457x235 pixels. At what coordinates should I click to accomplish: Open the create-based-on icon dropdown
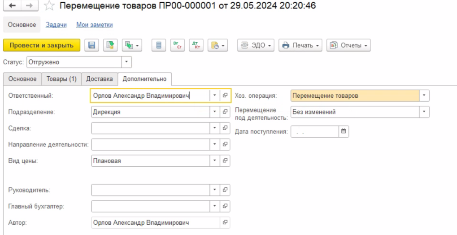(132, 45)
